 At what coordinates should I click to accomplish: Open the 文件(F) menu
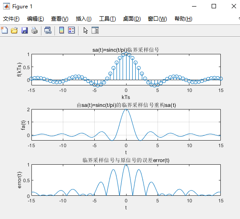pyautogui.click(x=11, y=19)
